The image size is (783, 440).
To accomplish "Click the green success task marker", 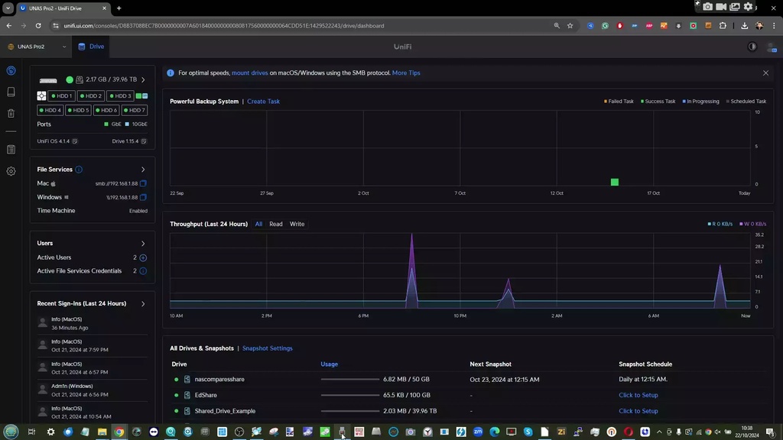I will pyautogui.click(x=615, y=182).
